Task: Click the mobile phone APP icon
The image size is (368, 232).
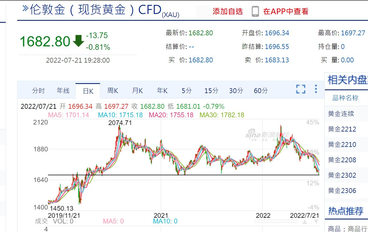Action: (x=255, y=11)
